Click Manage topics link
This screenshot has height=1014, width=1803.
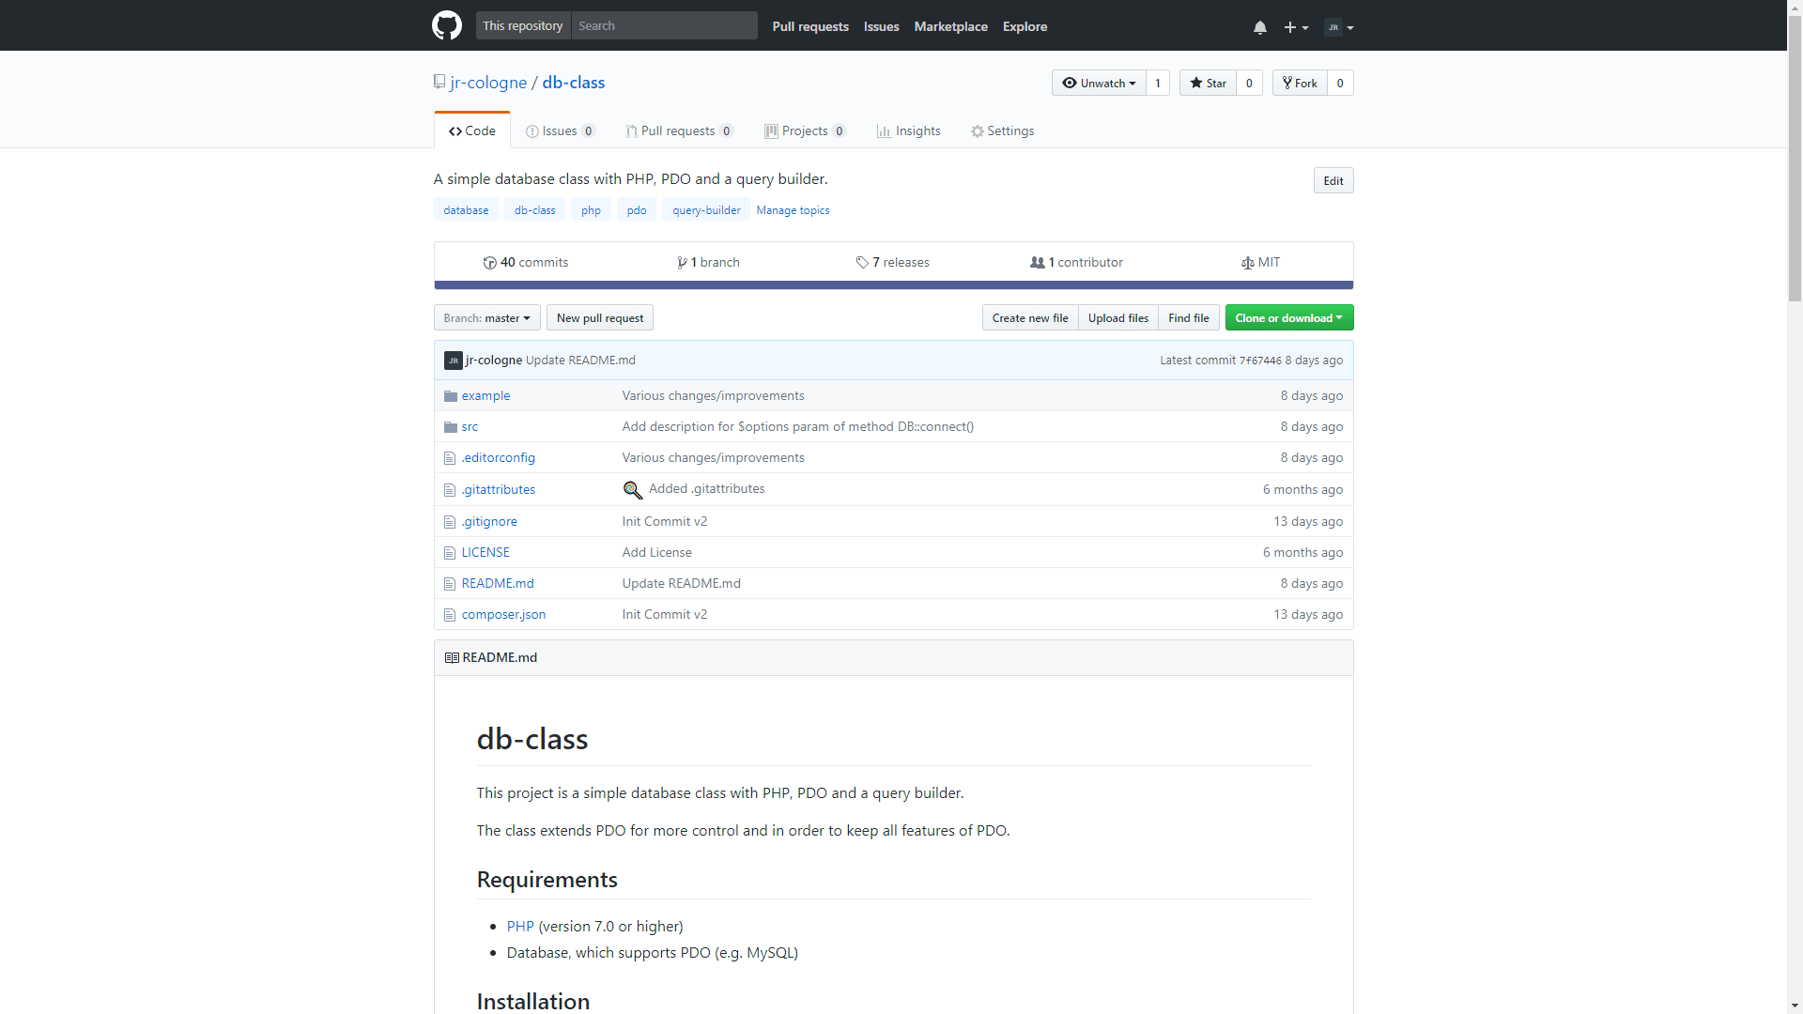click(793, 210)
